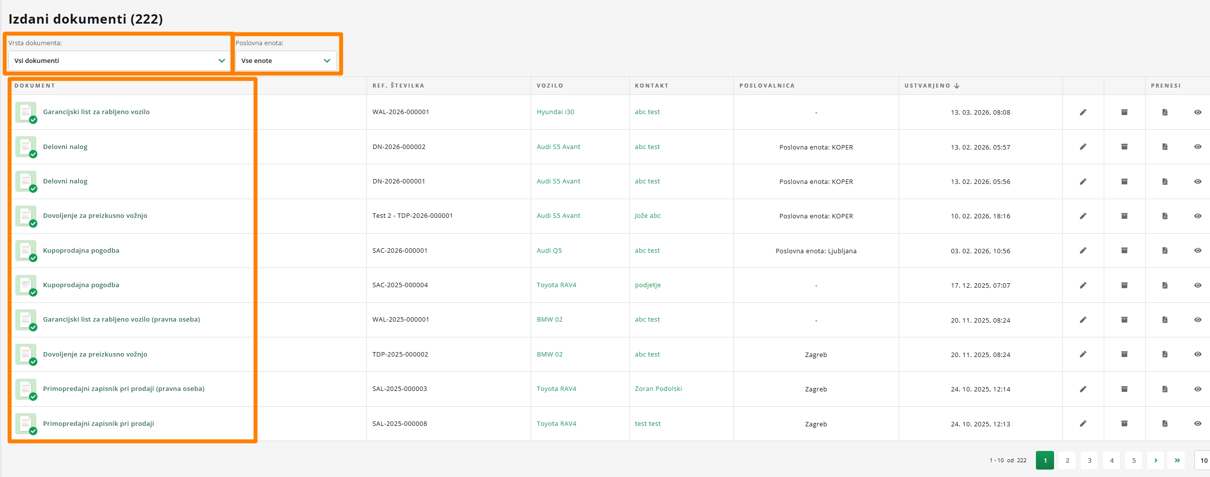Click eye icon for SAL-2025-000008 row

(x=1198, y=423)
